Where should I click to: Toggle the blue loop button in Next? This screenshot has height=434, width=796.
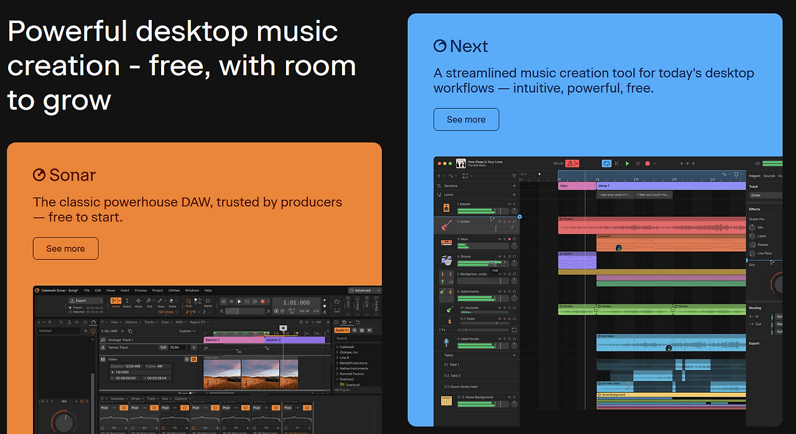tap(607, 164)
